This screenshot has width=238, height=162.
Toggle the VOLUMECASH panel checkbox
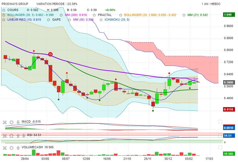[x=220, y=147]
